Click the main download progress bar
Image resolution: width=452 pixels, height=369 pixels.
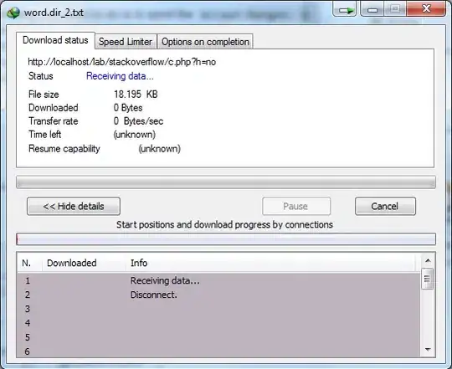coord(226,182)
